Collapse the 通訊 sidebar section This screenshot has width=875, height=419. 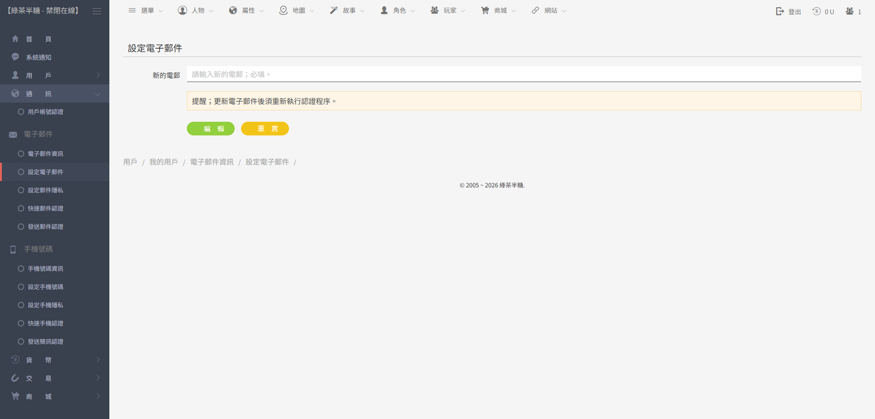coord(55,94)
